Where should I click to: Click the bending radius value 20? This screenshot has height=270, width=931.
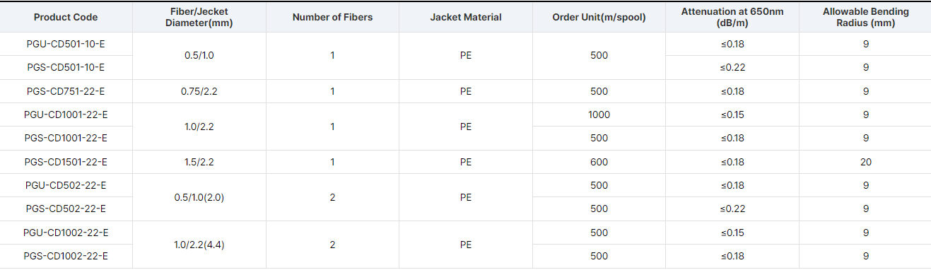pos(866,162)
